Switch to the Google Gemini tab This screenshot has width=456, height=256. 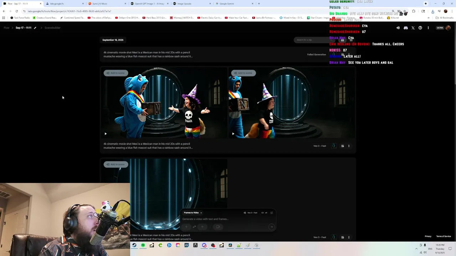point(234,4)
